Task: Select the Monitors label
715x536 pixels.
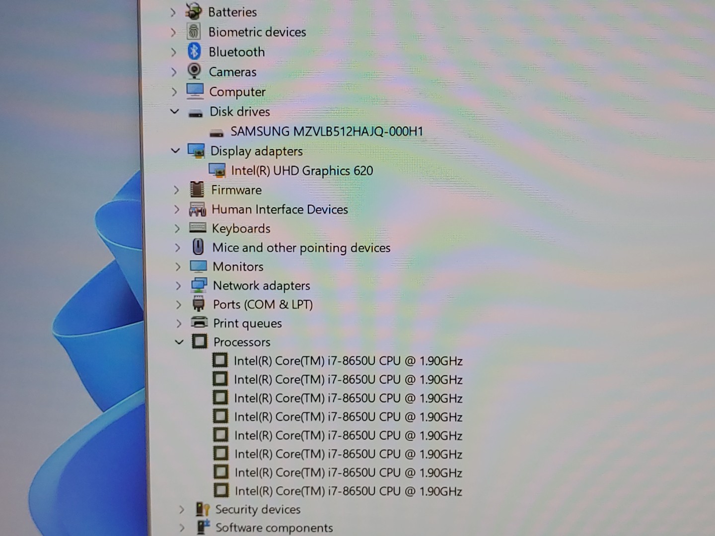Action: click(x=238, y=267)
